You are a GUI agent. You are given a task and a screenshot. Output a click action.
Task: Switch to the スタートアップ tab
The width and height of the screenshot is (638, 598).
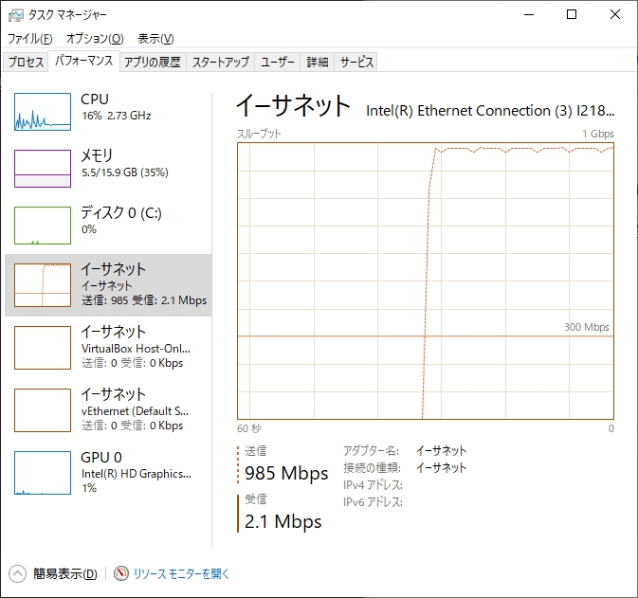(x=221, y=63)
